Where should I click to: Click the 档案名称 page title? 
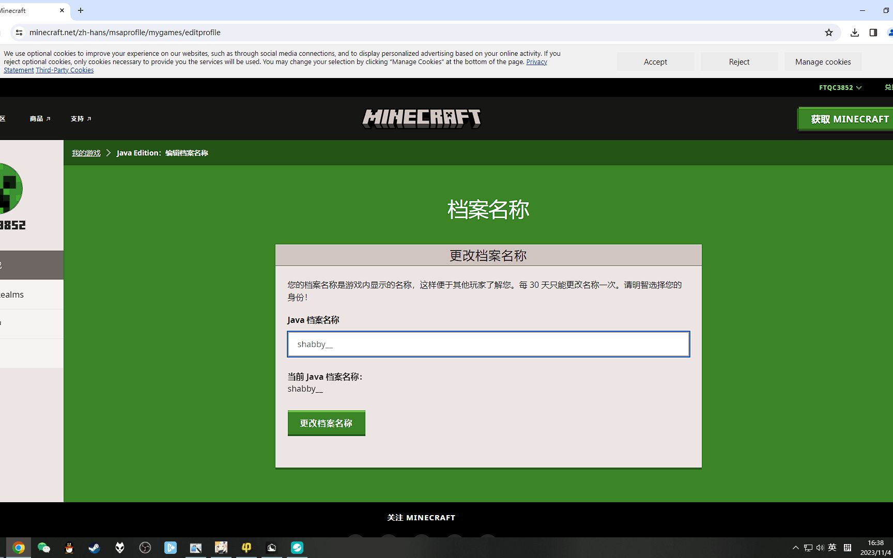(x=488, y=210)
